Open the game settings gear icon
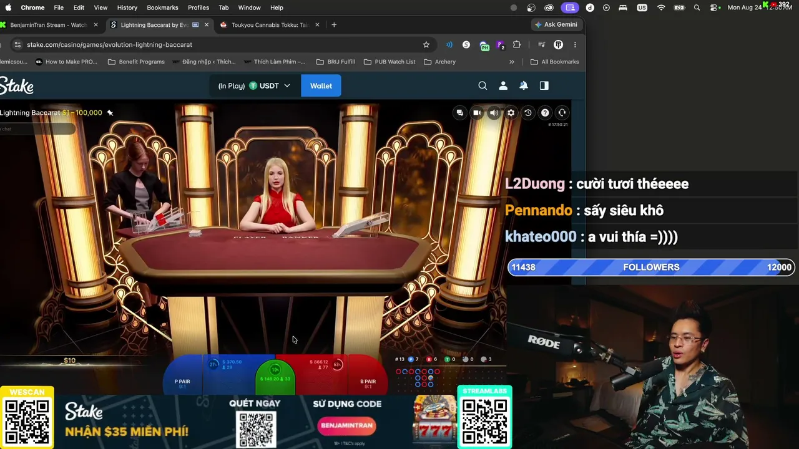This screenshot has height=449, width=799. click(x=511, y=113)
